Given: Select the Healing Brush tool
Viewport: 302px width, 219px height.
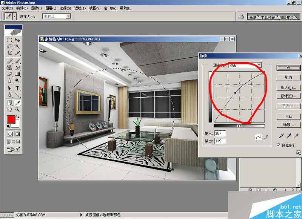Looking at the screenshot, I should tap(10, 61).
